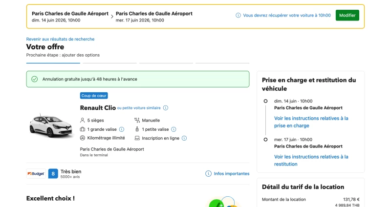
Task: Click the Modifier button
Action: pyautogui.click(x=348, y=15)
